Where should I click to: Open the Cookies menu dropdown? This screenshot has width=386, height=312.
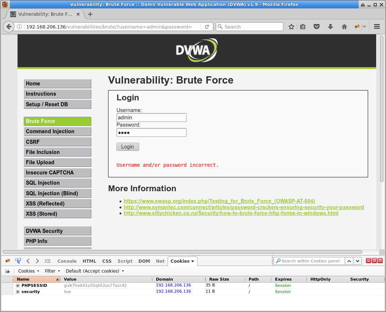pyautogui.click(x=28, y=271)
